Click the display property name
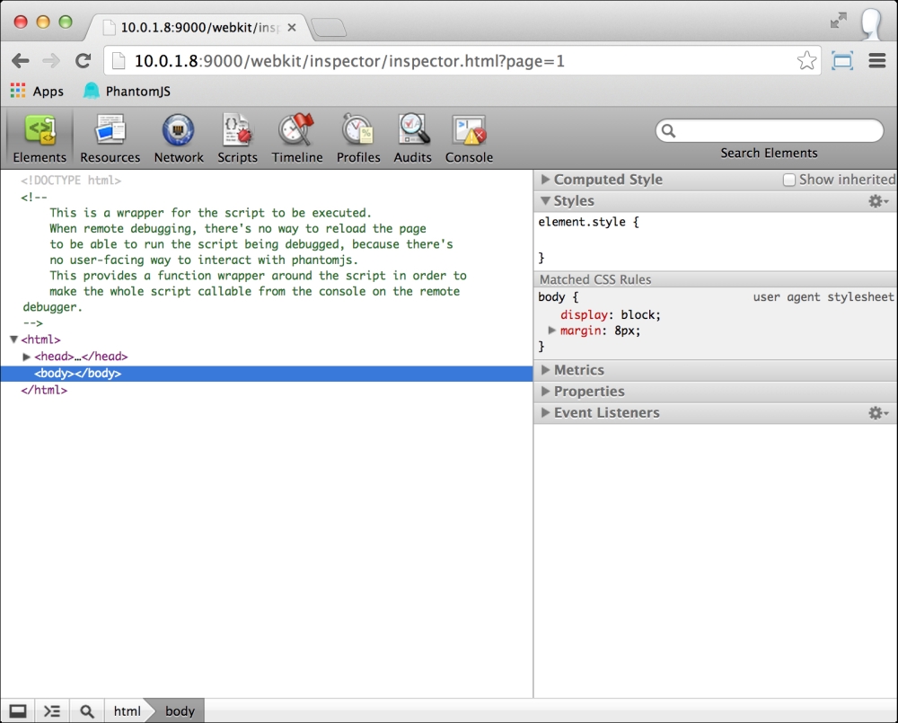 [584, 315]
